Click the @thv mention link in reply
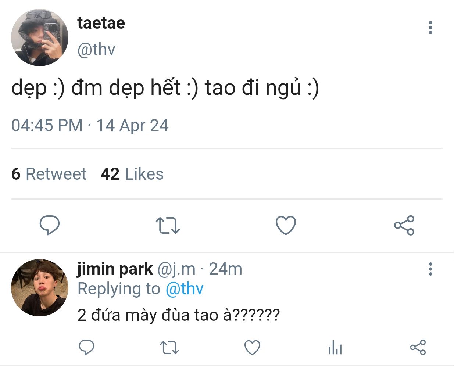Screen dimensions: 454x366 (184, 288)
